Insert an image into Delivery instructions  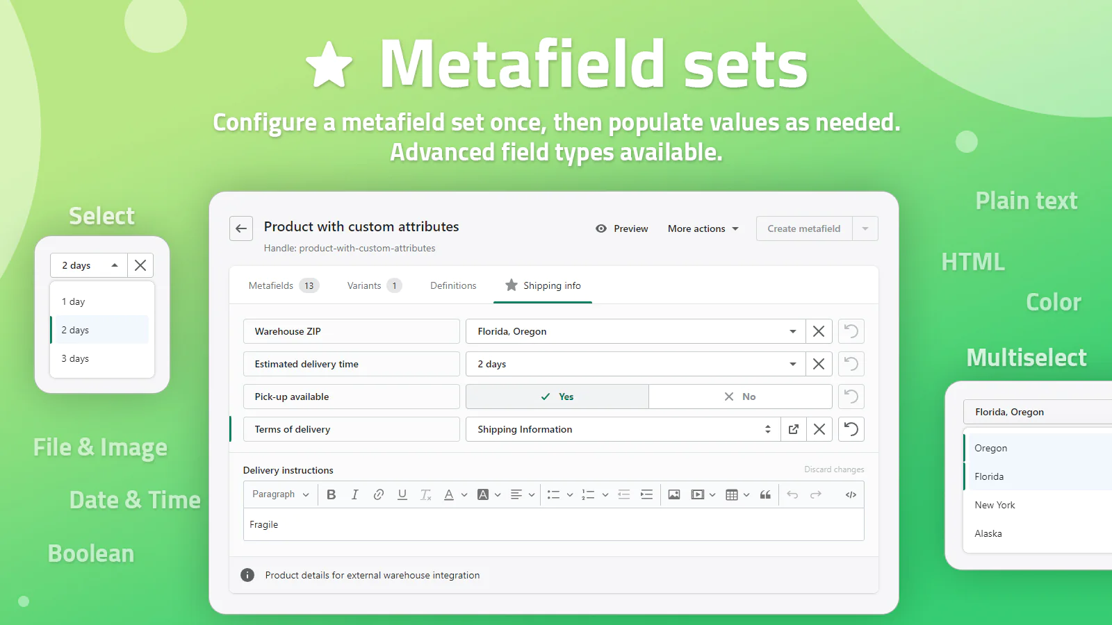[673, 494]
